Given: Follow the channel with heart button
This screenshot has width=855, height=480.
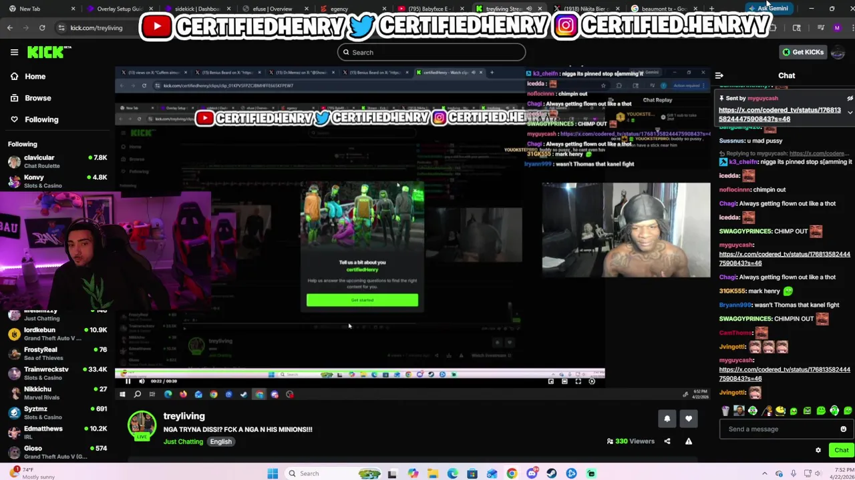Looking at the screenshot, I should [689, 419].
